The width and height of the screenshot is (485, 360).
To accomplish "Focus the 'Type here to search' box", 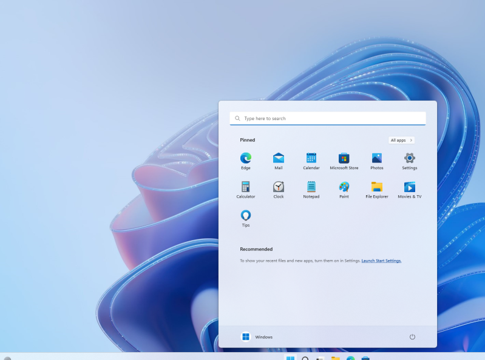I will coord(328,119).
